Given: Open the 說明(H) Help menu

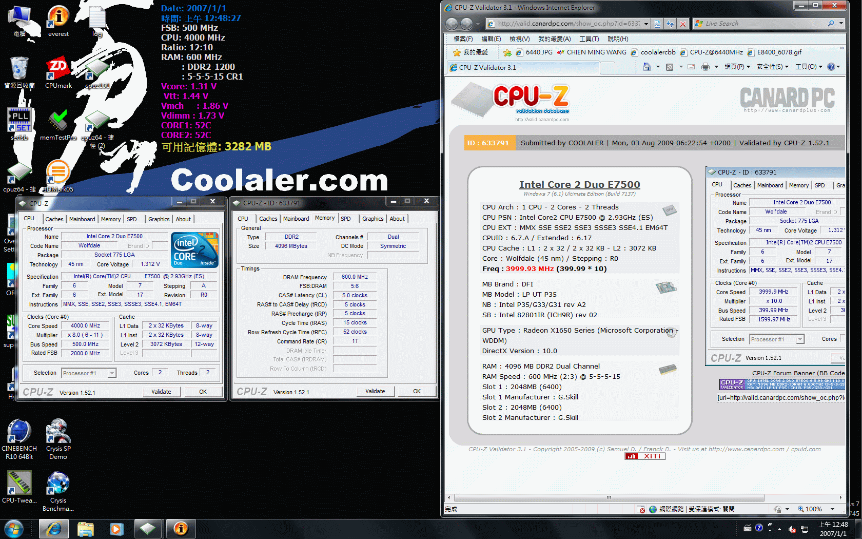Looking at the screenshot, I should click(618, 39).
